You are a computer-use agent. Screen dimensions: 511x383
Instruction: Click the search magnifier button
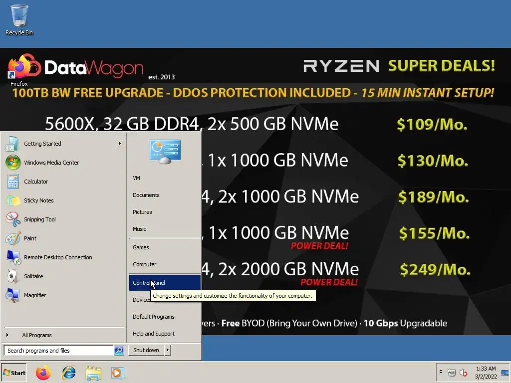119,351
